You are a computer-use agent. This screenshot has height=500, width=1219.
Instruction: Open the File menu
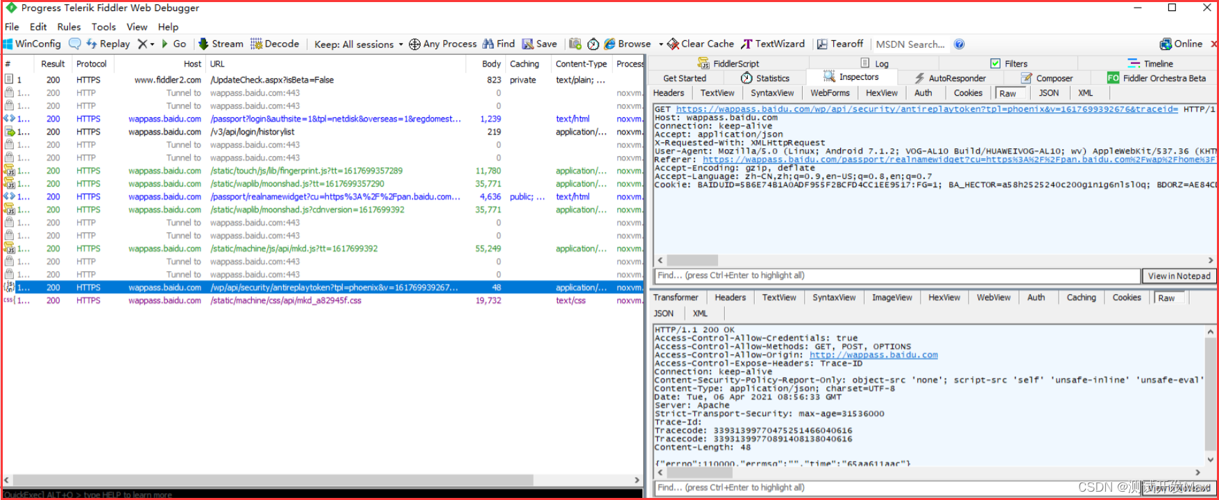pos(12,27)
